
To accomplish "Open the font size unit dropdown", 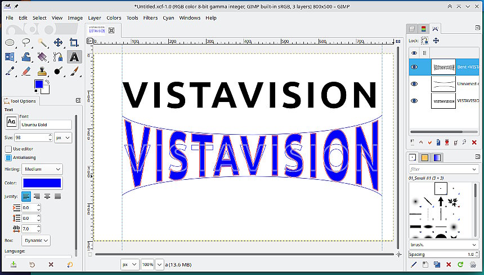I will 63,137.
